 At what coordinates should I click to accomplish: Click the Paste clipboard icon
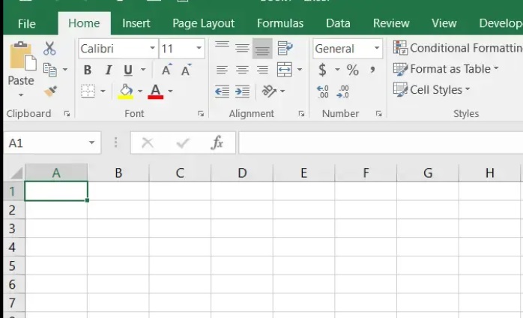tap(22, 56)
